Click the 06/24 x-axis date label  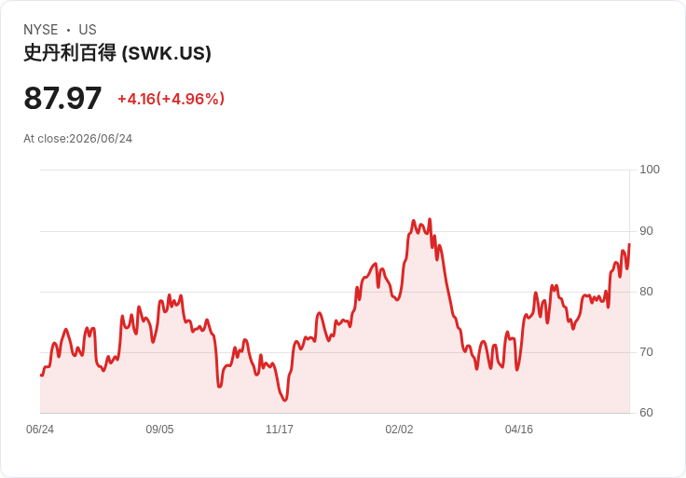40,430
